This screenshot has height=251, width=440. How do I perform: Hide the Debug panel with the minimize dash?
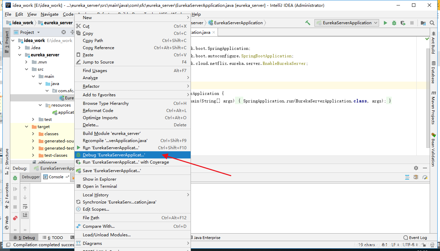[425, 168]
